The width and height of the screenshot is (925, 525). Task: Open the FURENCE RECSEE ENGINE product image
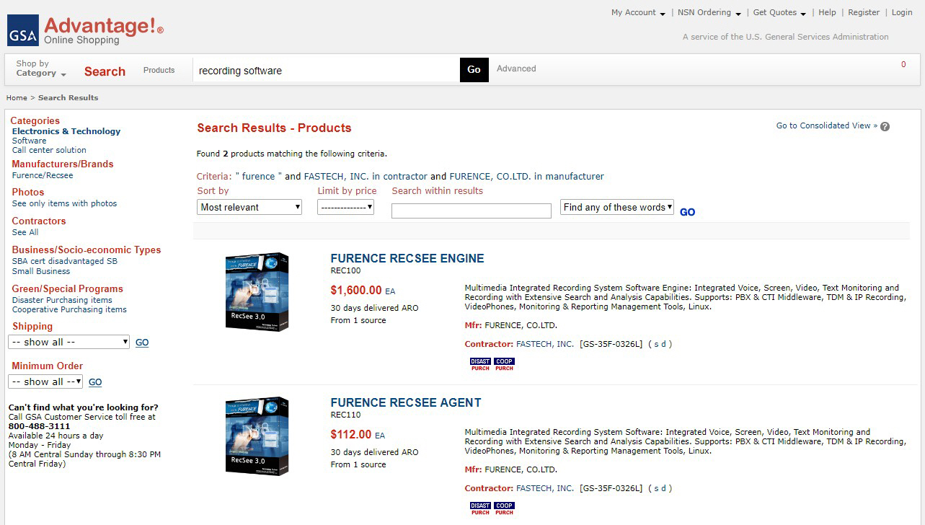click(257, 291)
